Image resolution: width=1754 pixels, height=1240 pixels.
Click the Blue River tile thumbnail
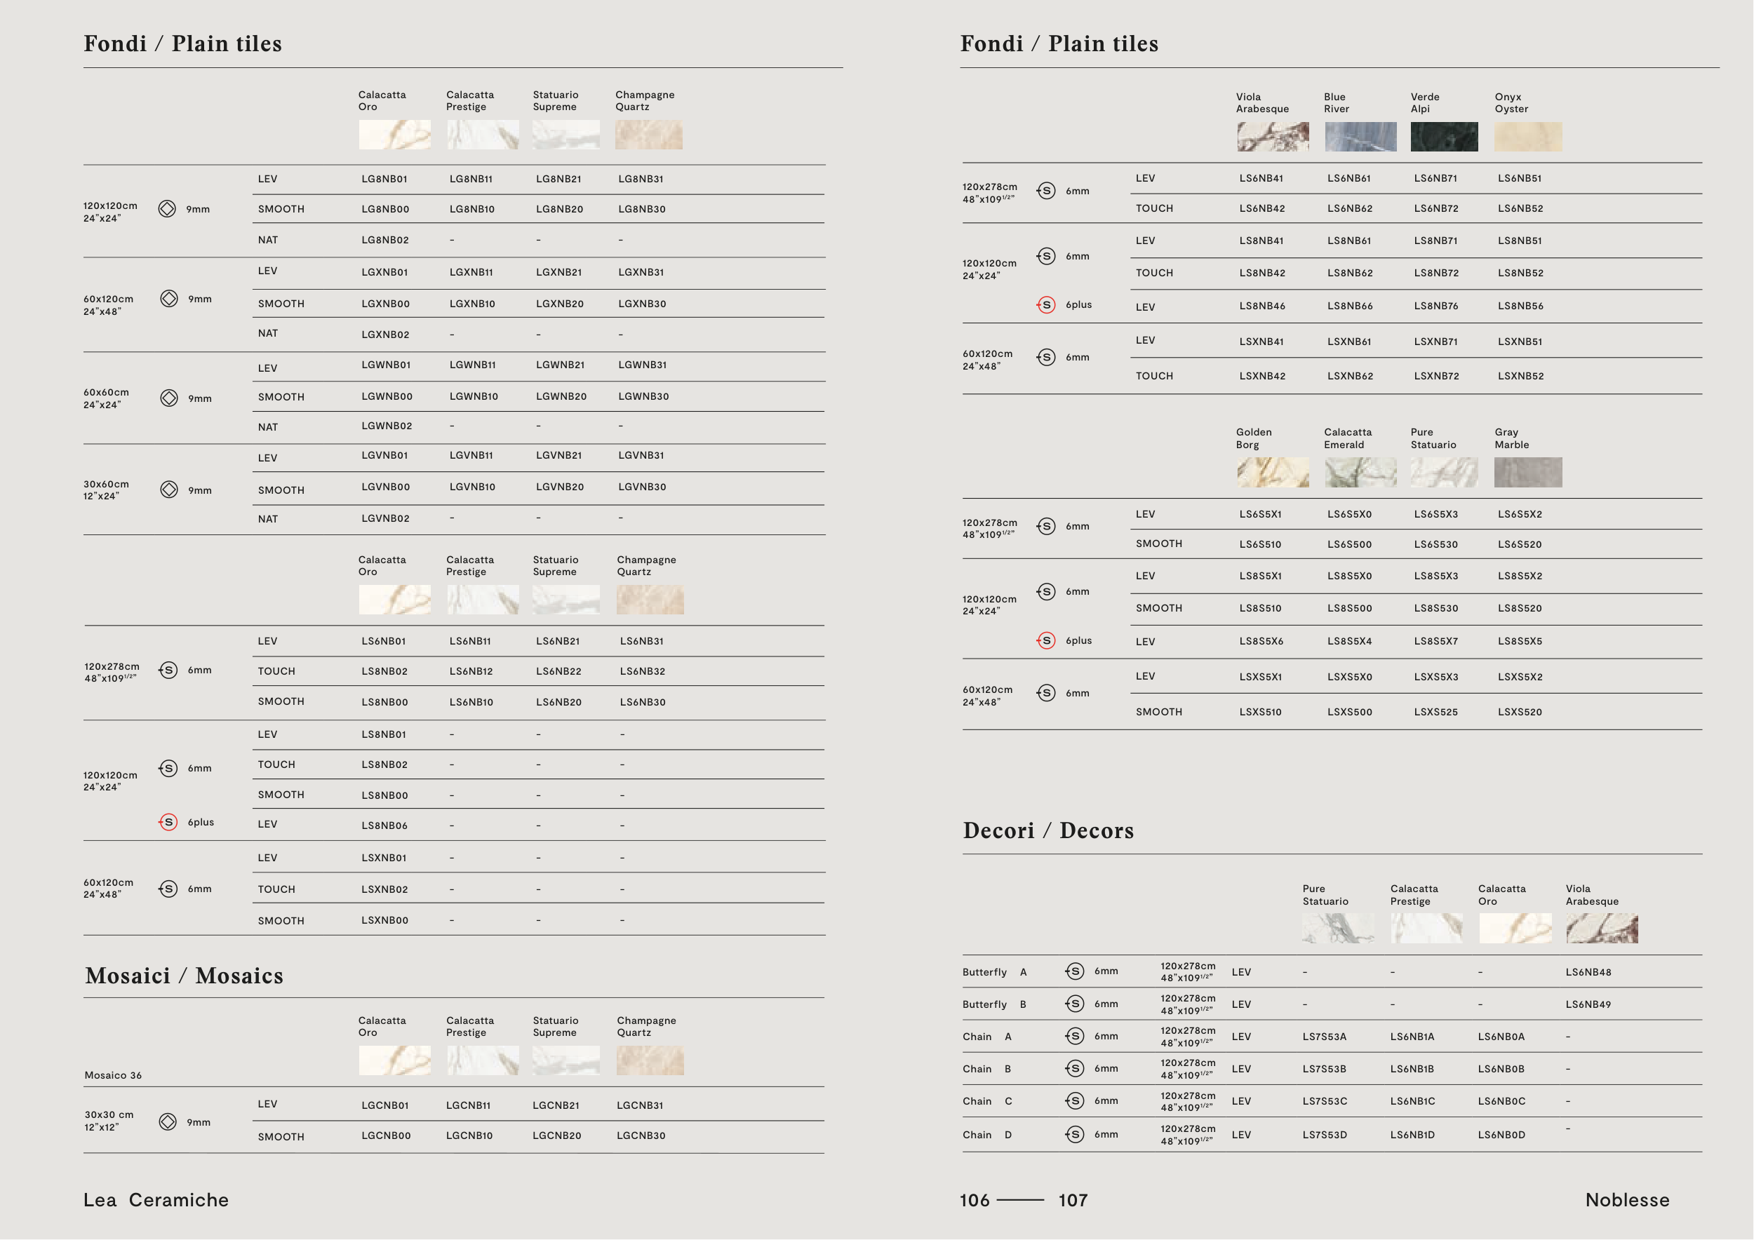pyautogui.click(x=1360, y=137)
